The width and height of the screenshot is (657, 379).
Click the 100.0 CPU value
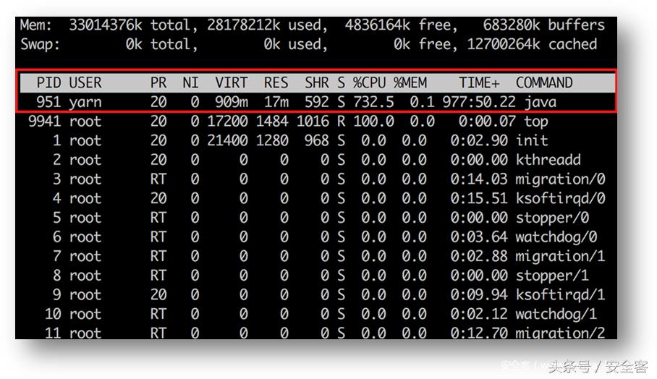tap(373, 121)
